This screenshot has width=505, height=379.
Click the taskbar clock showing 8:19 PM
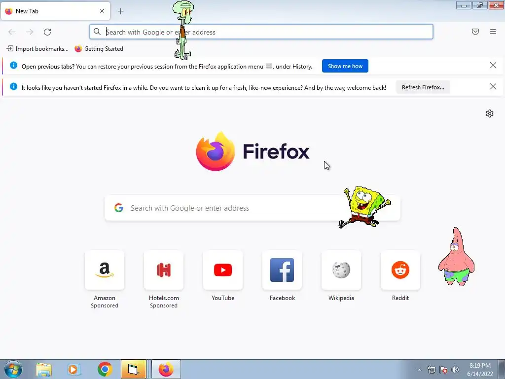[x=480, y=370]
